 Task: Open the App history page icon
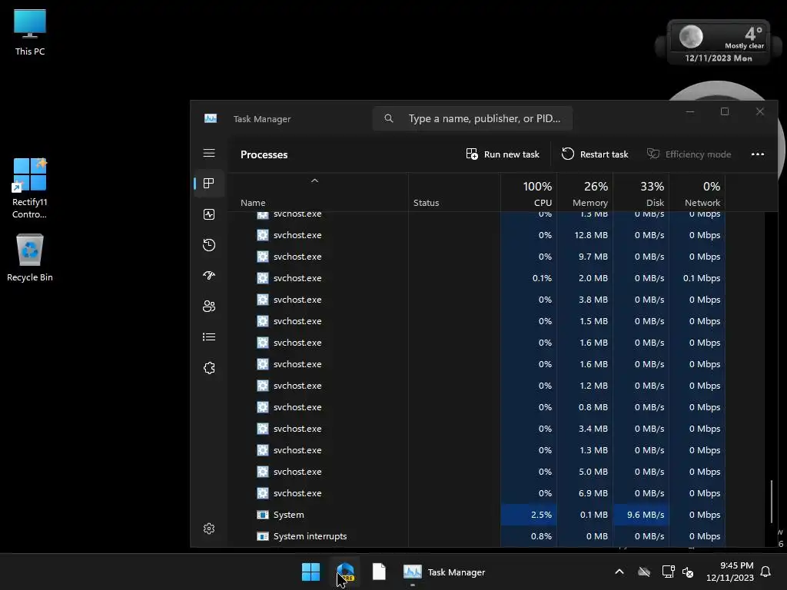tap(209, 245)
